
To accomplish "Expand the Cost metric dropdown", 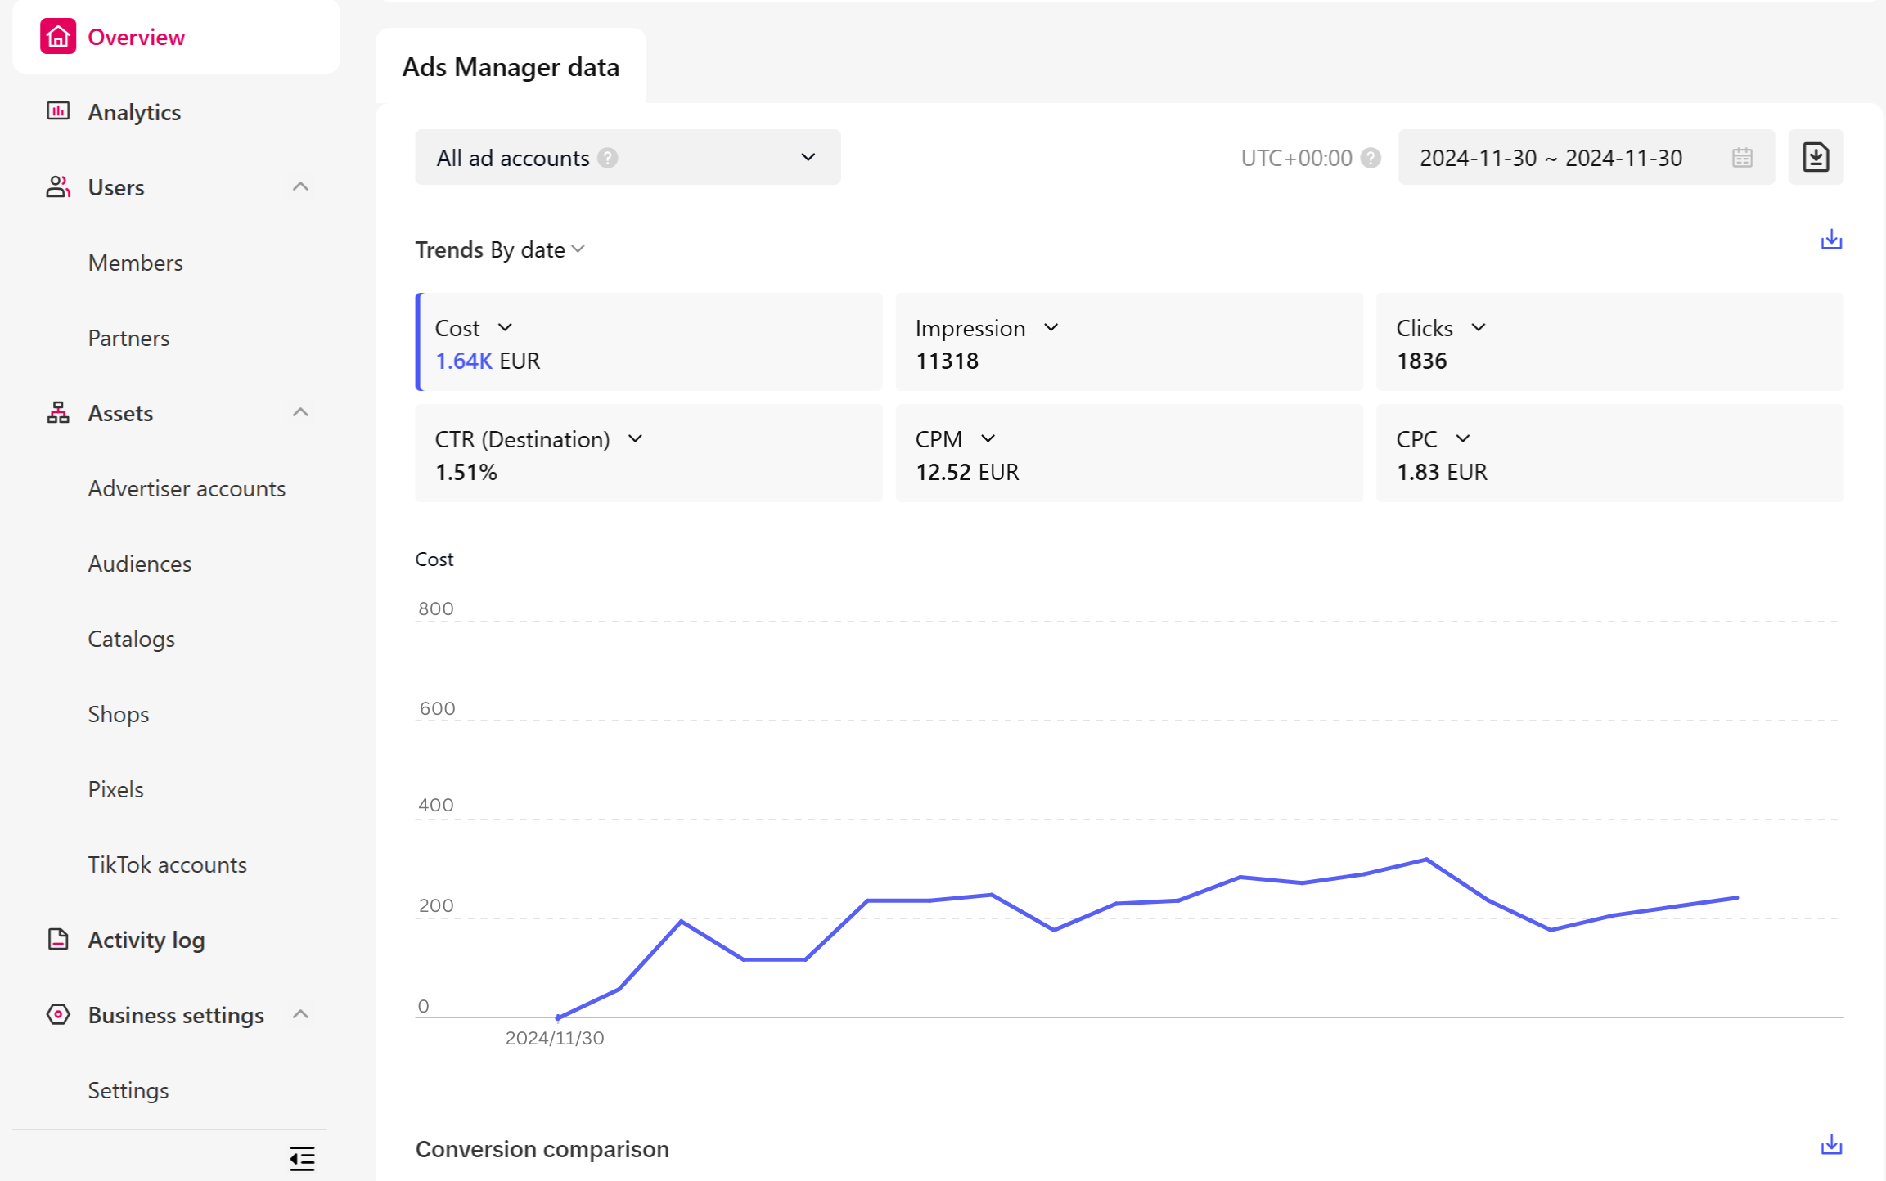I will tap(509, 326).
